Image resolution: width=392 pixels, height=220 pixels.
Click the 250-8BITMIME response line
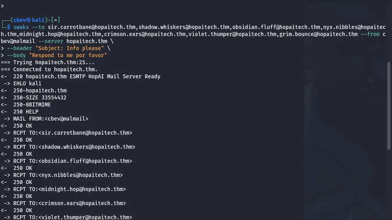[32, 105]
